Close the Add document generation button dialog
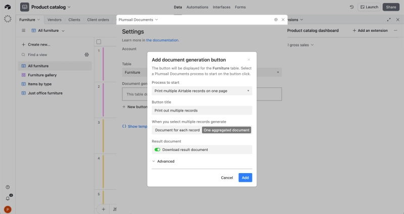Screen dimensions: 404x214 coord(248,60)
